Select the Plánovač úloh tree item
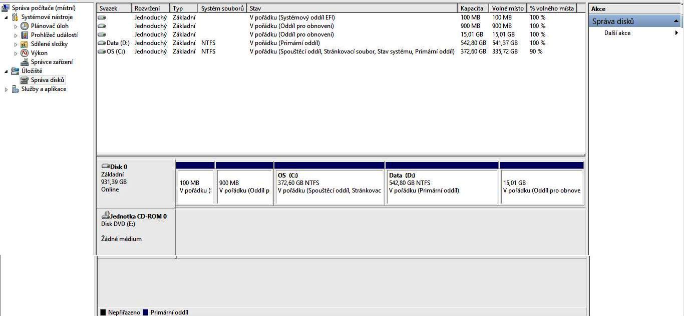 50,26
